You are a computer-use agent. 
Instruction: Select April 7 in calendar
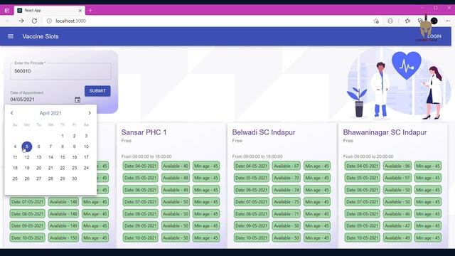tap(50, 146)
